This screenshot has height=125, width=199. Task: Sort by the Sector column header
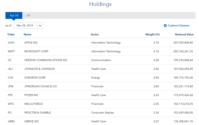point(95,35)
